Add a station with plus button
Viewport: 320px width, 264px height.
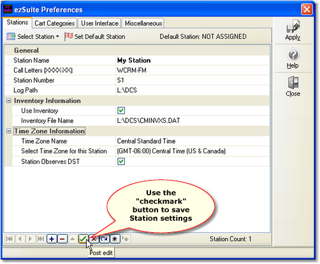point(52,239)
